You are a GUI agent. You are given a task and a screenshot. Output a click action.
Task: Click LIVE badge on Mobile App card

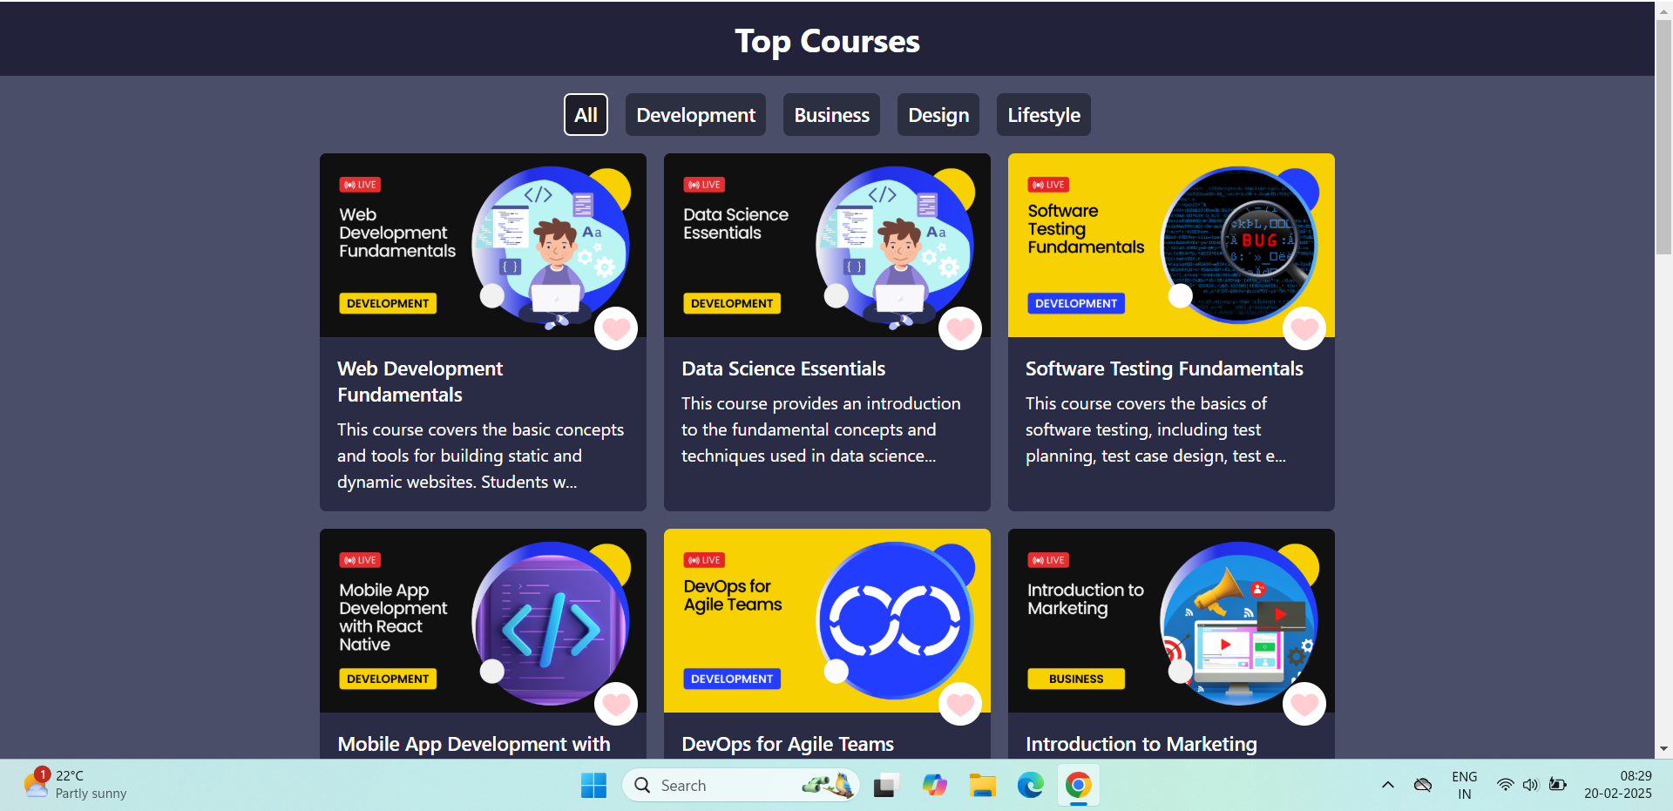point(360,560)
